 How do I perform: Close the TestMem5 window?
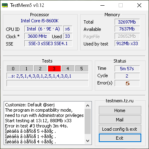point(139,5)
